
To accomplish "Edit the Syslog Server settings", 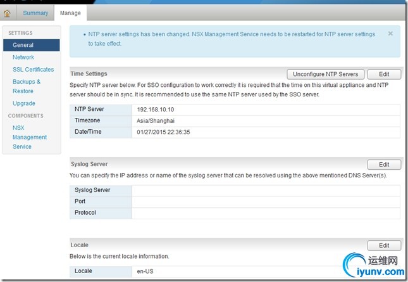I will coord(384,165).
